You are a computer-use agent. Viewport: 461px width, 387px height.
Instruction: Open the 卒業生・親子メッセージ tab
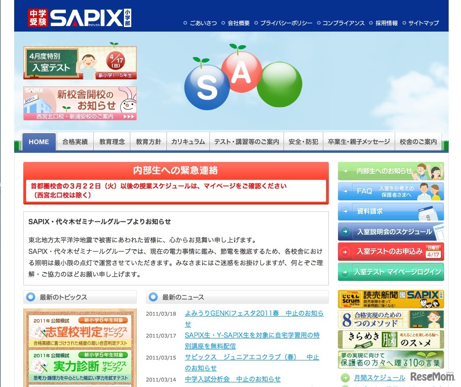[359, 142]
